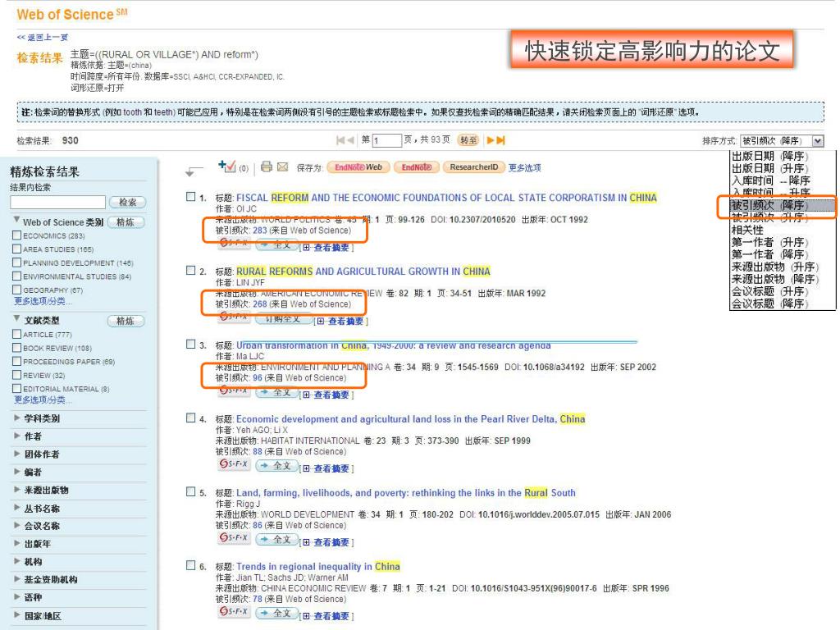Viewport: 840px width, 630px height.
Task: Select checkbox for result 5
Action: pos(190,491)
